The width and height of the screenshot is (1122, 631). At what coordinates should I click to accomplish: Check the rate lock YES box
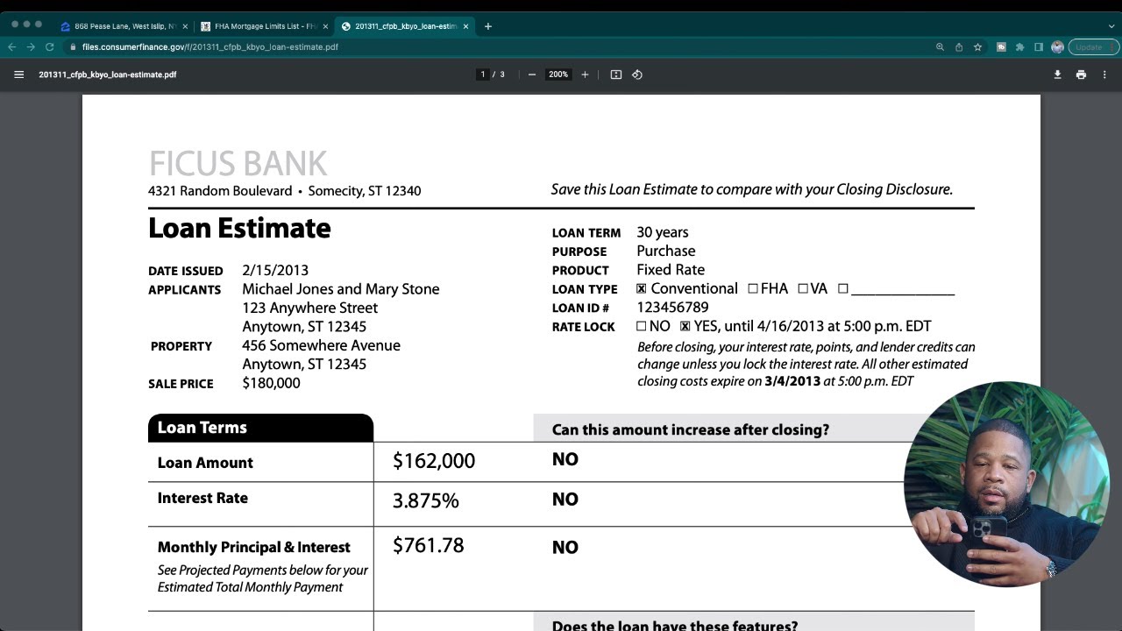click(685, 326)
